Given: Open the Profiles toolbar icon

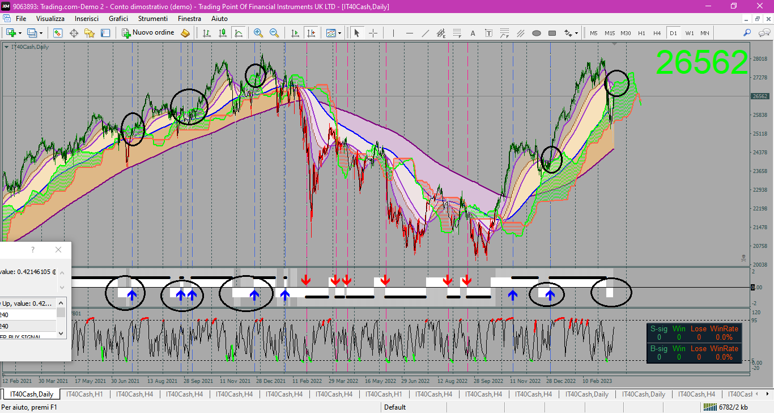Looking at the screenshot, I should (31, 33).
